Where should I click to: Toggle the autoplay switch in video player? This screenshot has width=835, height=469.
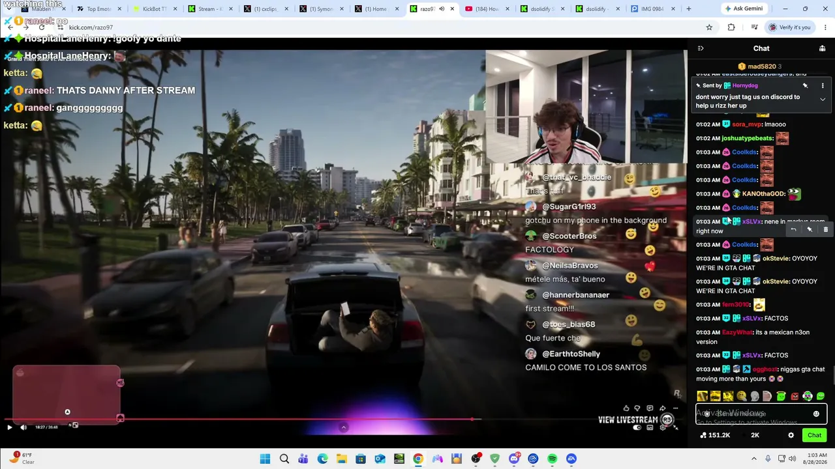[x=637, y=427]
